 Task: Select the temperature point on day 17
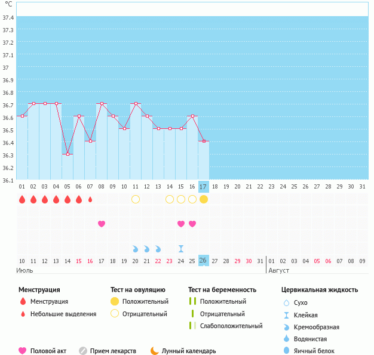tap(204, 141)
